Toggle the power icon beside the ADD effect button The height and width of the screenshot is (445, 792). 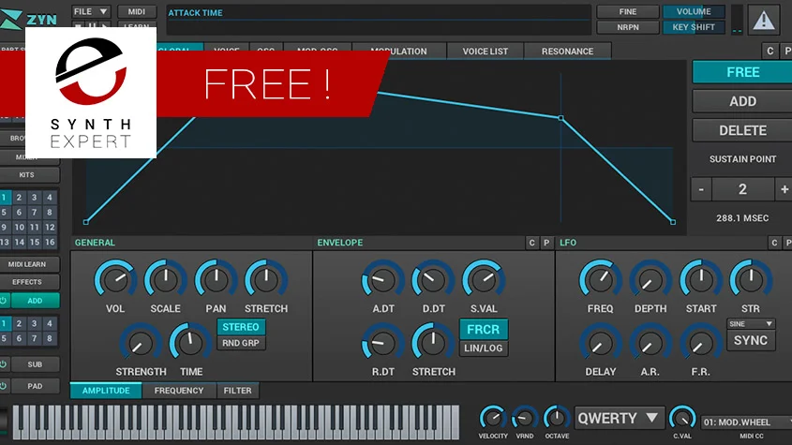(x=3, y=301)
